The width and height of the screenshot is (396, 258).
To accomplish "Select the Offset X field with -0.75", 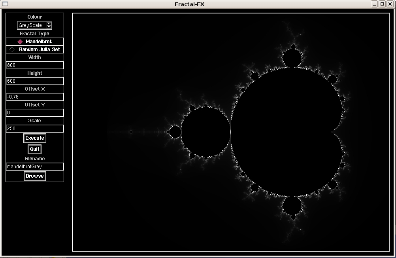I will pyautogui.click(x=35, y=97).
